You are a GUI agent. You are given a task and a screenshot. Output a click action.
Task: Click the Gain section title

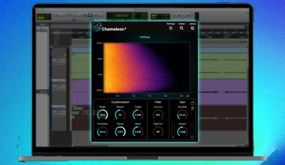tap(182, 102)
